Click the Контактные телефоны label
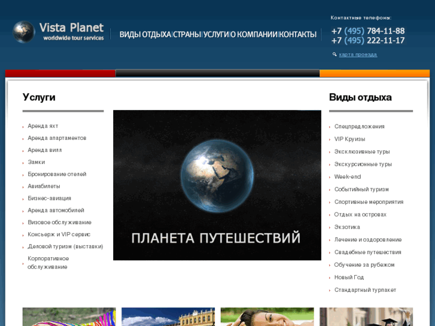The image size is (435, 326). (x=361, y=18)
